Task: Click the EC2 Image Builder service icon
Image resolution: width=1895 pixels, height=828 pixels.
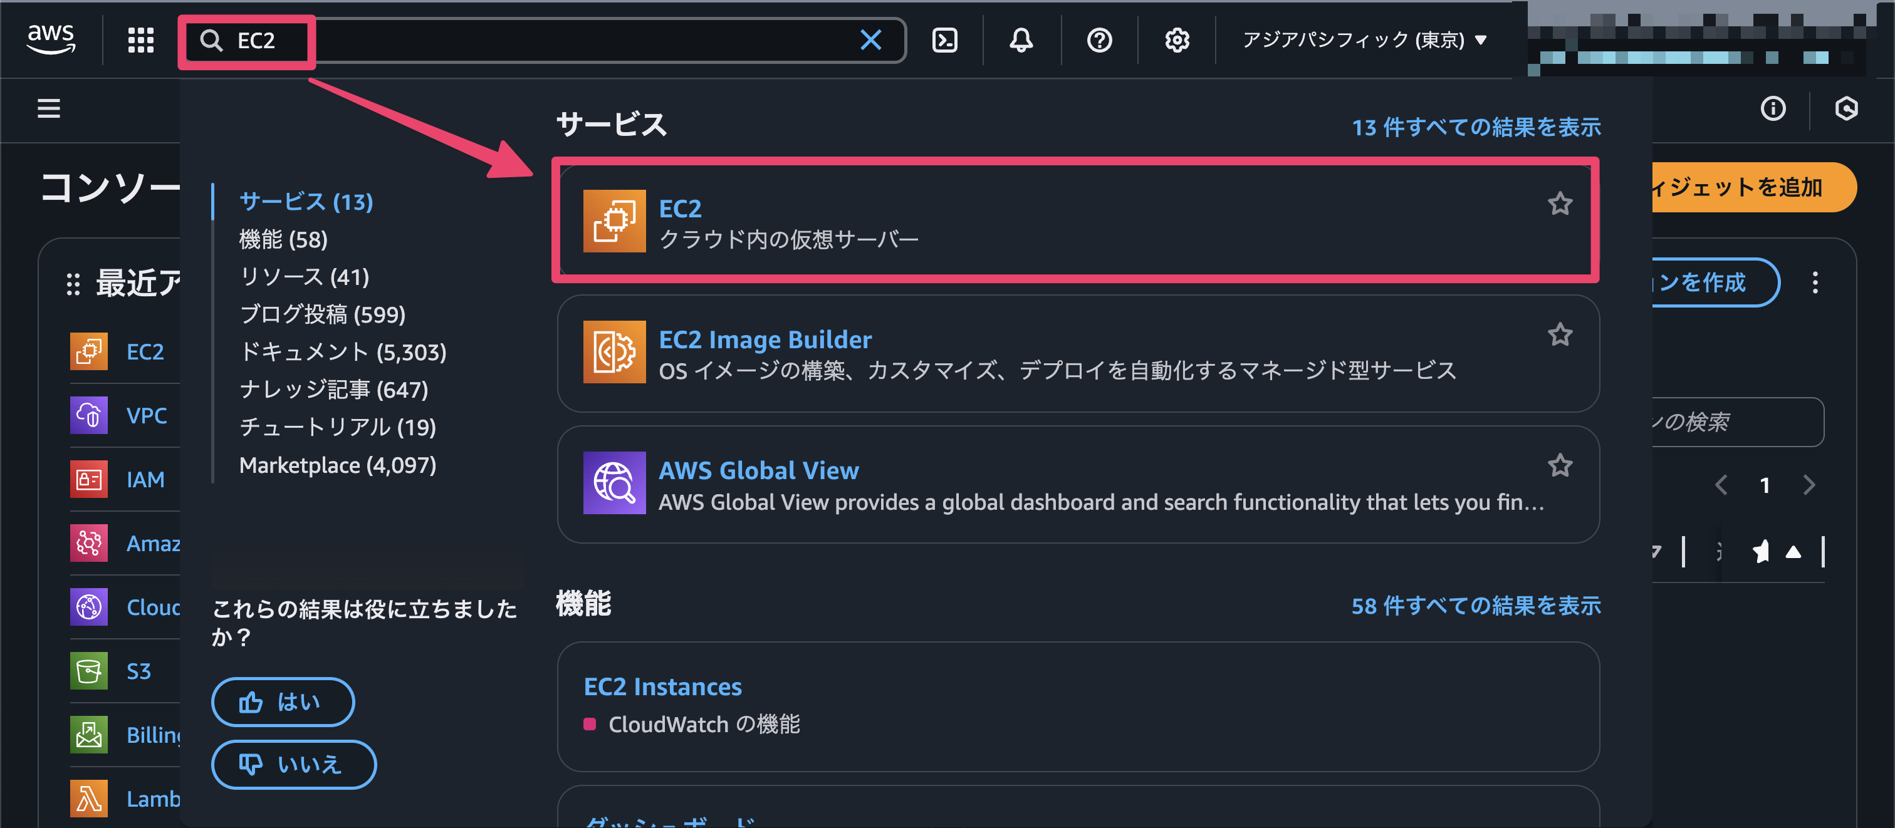Action: [614, 352]
